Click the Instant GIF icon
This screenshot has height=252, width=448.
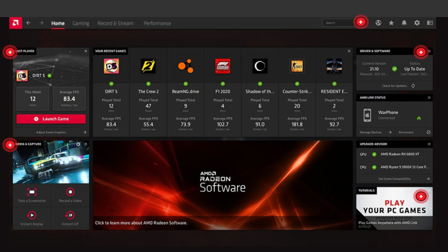pos(70,215)
